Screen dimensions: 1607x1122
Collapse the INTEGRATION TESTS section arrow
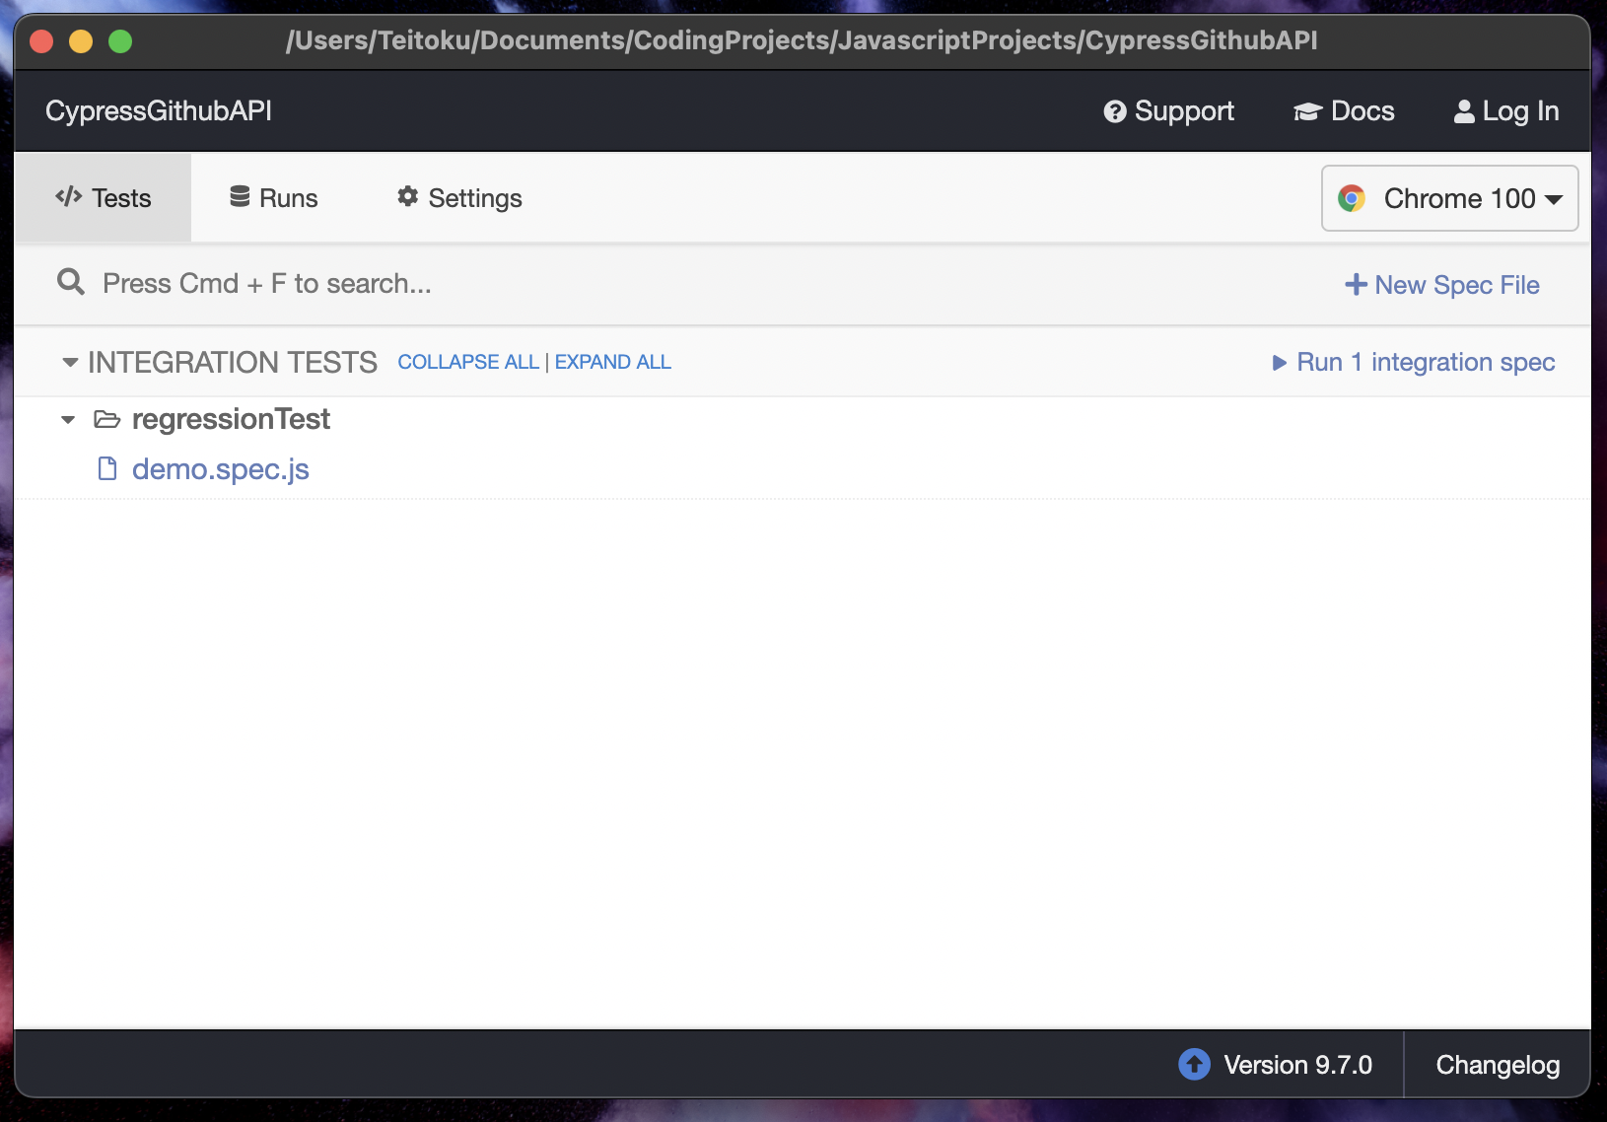pos(70,363)
